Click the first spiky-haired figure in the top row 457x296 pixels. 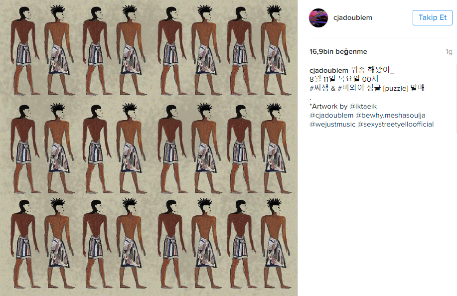coord(58,49)
